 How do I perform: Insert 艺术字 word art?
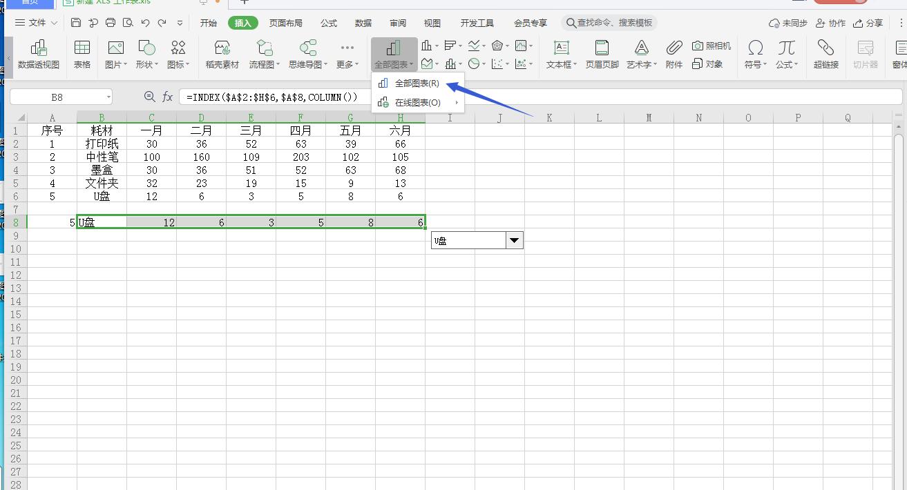pyautogui.click(x=642, y=54)
